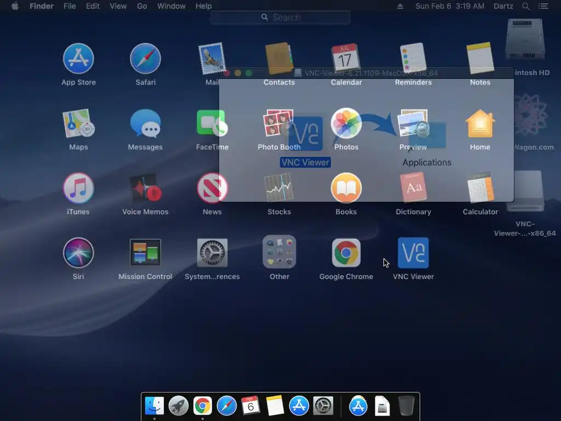Open Preview app icon

coord(413,123)
